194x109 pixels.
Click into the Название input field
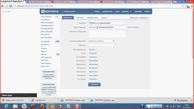[x=107, y=23]
